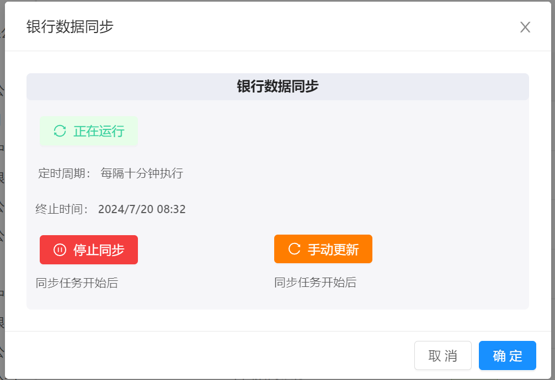The image size is (555, 380).
Task: Select the 每隔十分钟执行 schedule value
Action: (x=142, y=173)
